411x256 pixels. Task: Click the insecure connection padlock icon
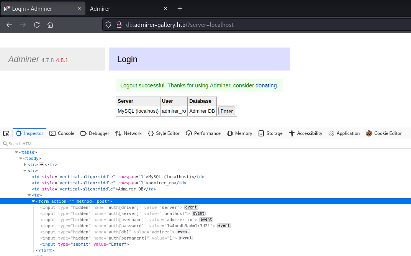tap(119, 25)
